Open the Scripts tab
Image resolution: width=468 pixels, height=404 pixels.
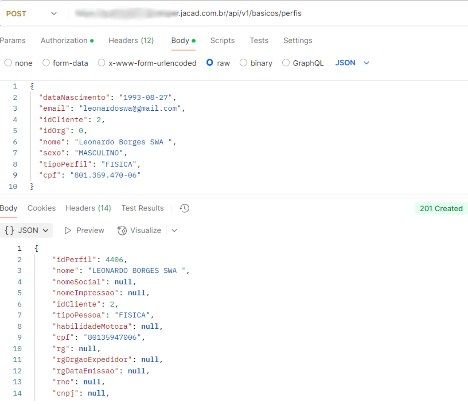click(223, 41)
